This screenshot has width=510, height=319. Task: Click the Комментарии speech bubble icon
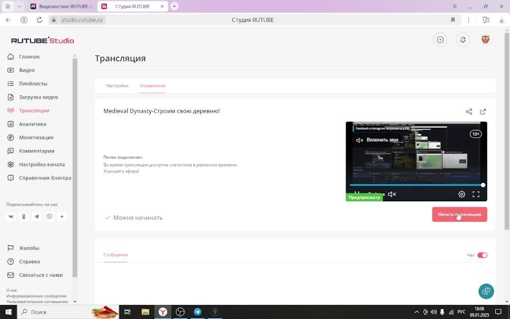11,151
